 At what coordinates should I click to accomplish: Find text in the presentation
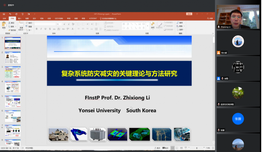pyautogui.click(x=180, y=23)
